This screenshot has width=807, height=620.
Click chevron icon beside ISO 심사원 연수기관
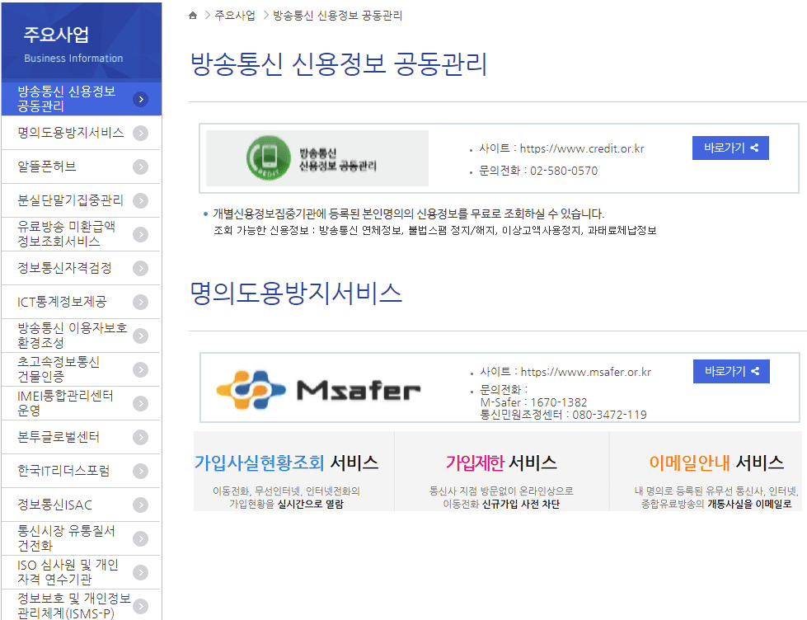140,573
